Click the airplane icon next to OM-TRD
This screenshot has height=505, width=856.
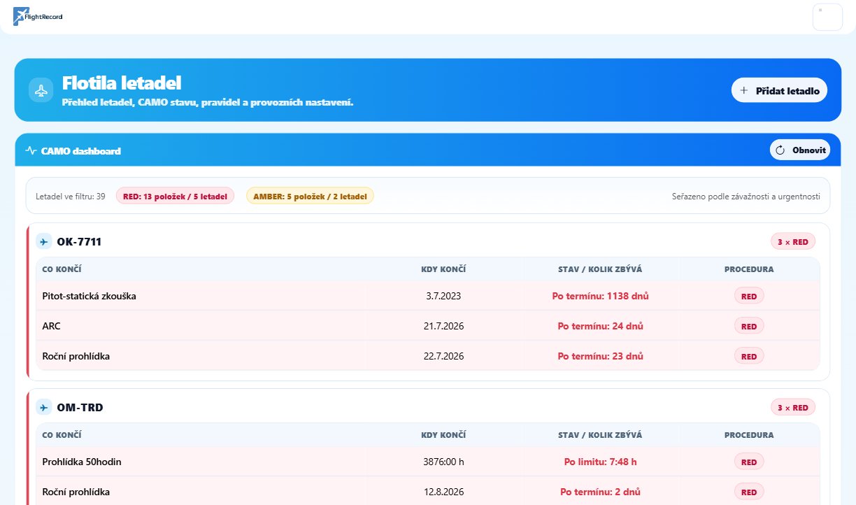[44, 407]
